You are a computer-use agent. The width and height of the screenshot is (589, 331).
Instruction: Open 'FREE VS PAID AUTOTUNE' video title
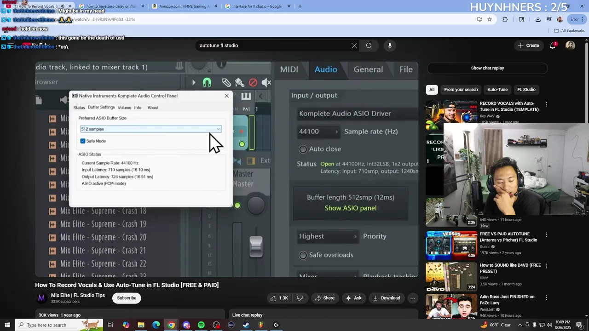[x=508, y=237]
